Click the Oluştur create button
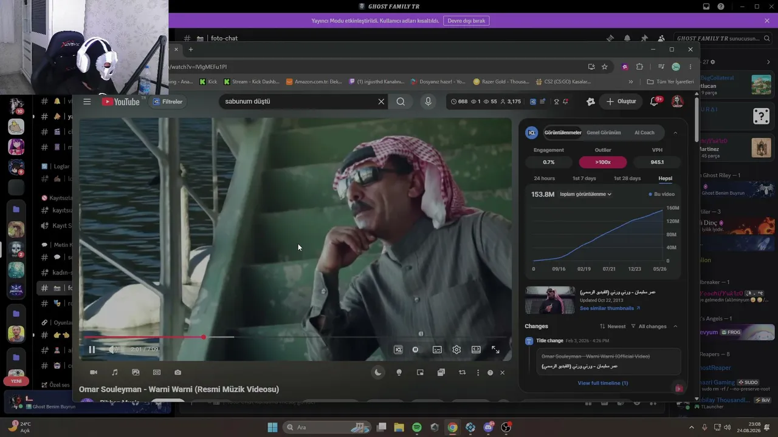This screenshot has width=778, height=437. point(621,101)
